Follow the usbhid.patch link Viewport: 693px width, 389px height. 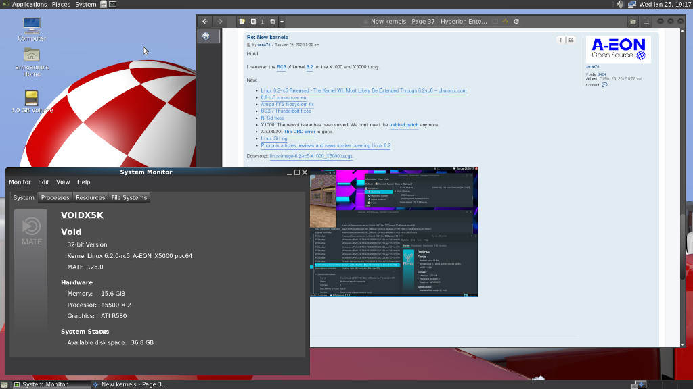tap(403, 125)
